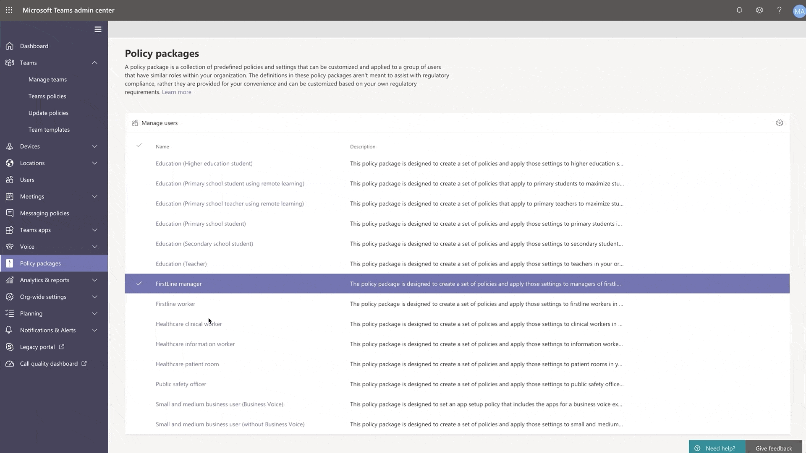Expand the Meetings menu chevron
The width and height of the screenshot is (806, 453).
[x=94, y=197]
